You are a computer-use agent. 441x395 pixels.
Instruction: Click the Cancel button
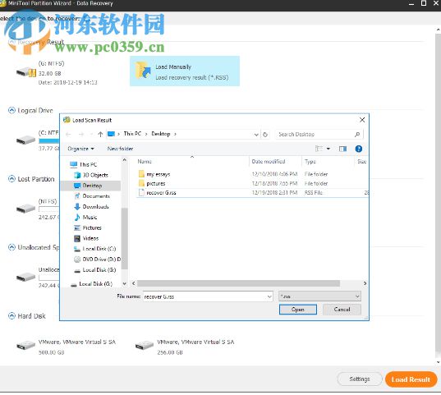[342, 310]
